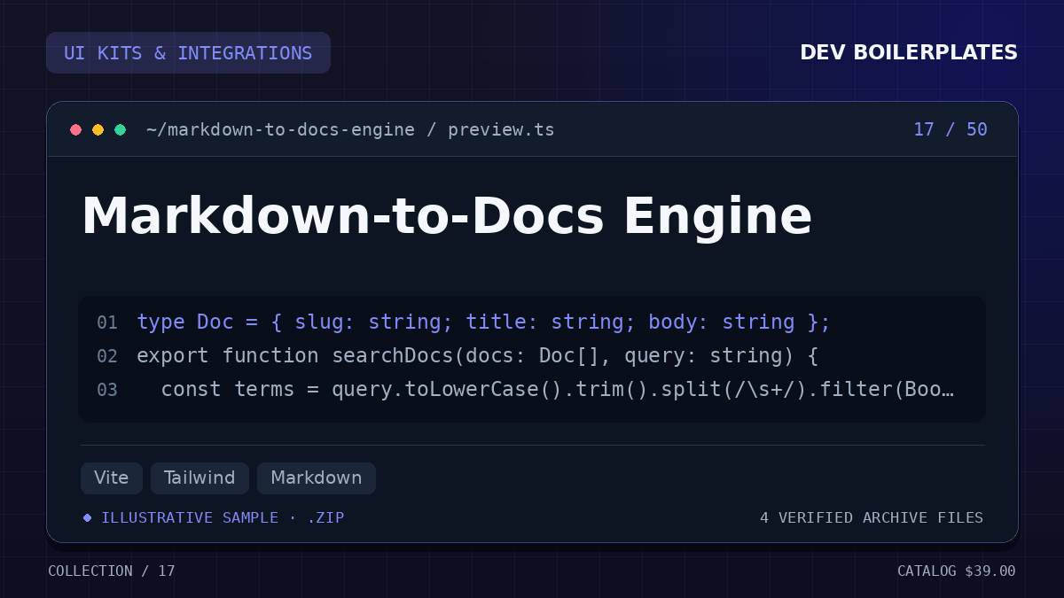Click the 17 / 50 page counter
This screenshot has height=598, width=1064.
coord(951,130)
